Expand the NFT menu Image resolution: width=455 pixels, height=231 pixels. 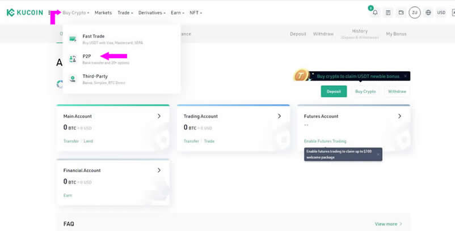tap(196, 12)
